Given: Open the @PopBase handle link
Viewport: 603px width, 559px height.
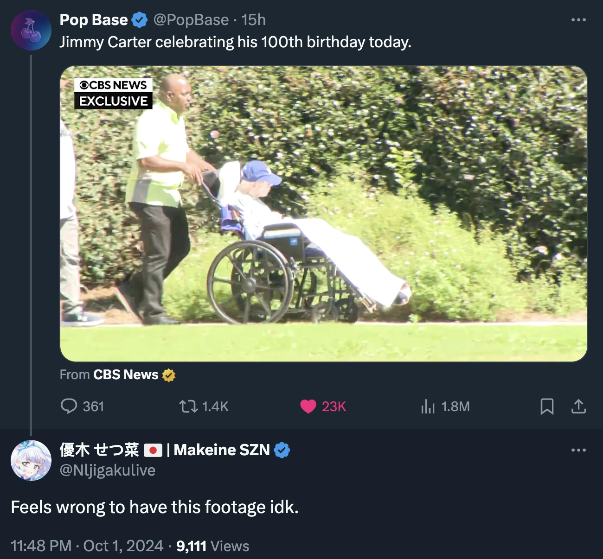Looking at the screenshot, I should coord(191,20).
